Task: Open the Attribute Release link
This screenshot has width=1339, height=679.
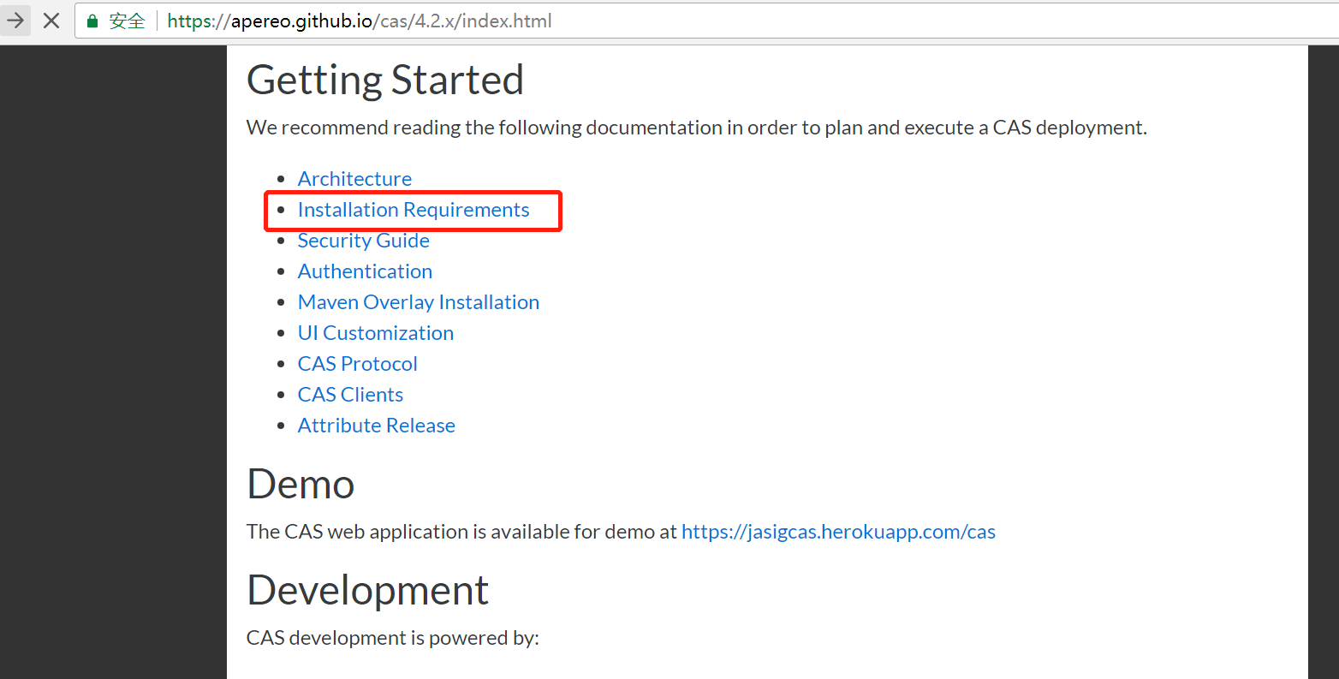Action: (x=377, y=426)
